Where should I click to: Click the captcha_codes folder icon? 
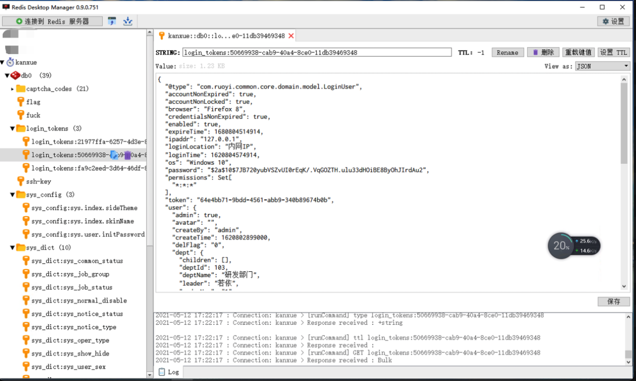[21, 88]
